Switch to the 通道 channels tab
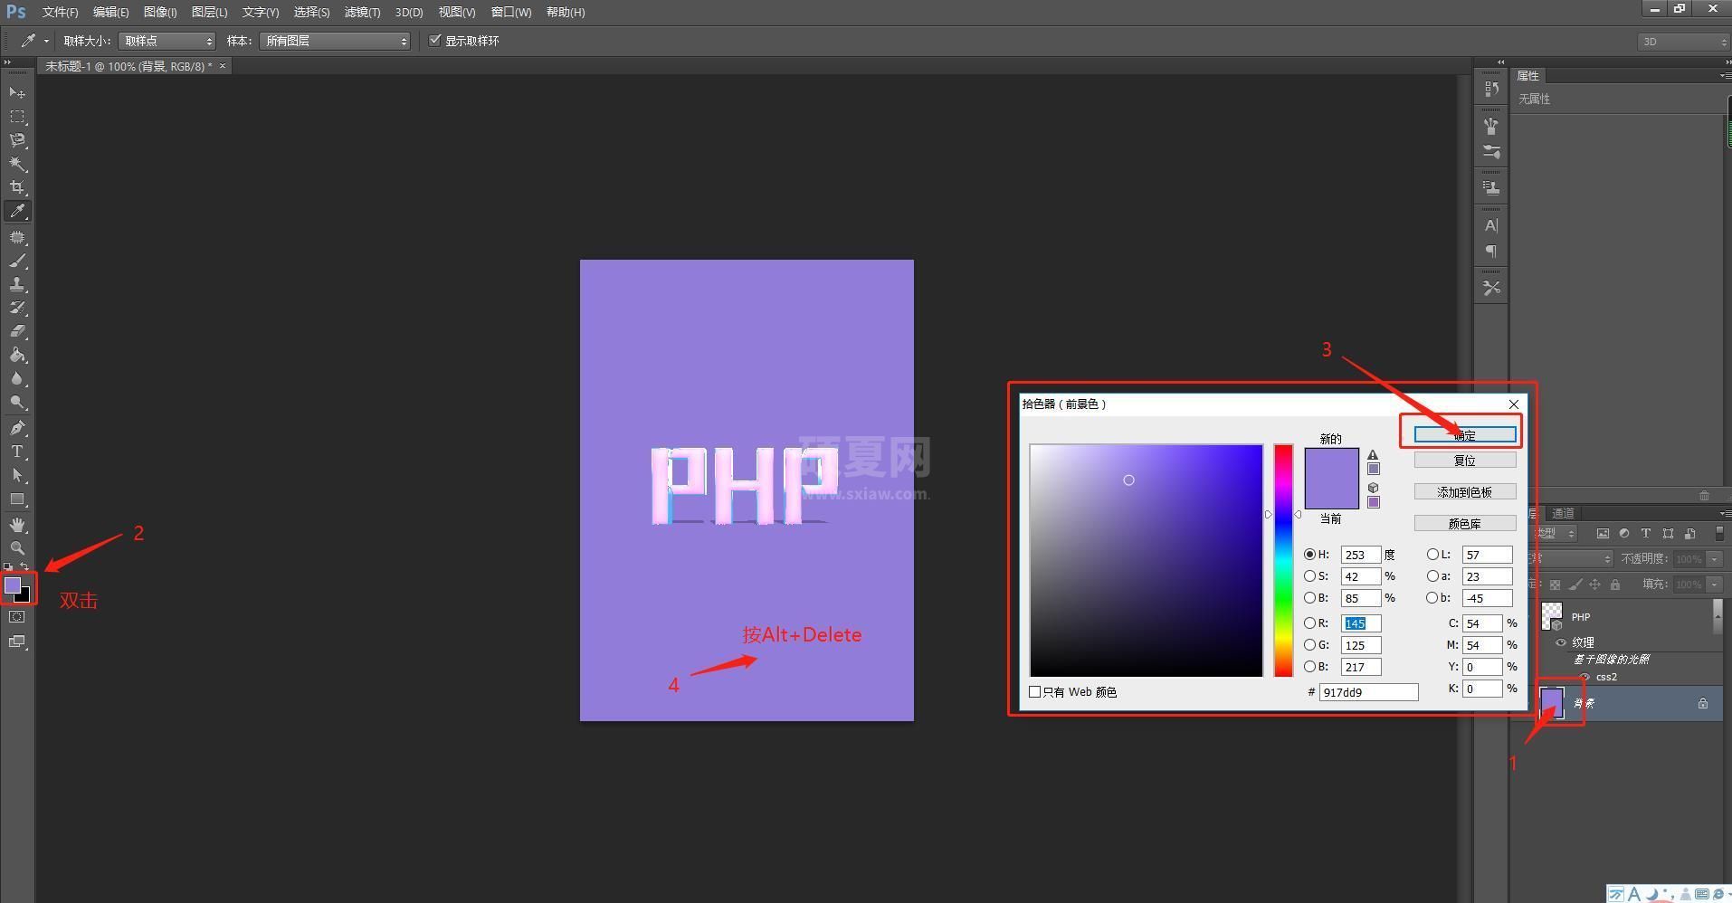This screenshot has width=1732, height=903. pos(1563,513)
